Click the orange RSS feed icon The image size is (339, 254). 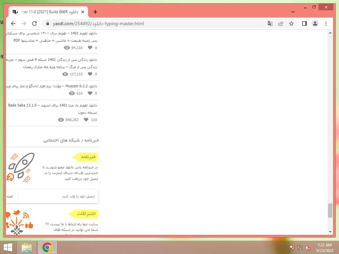(x=26, y=215)
